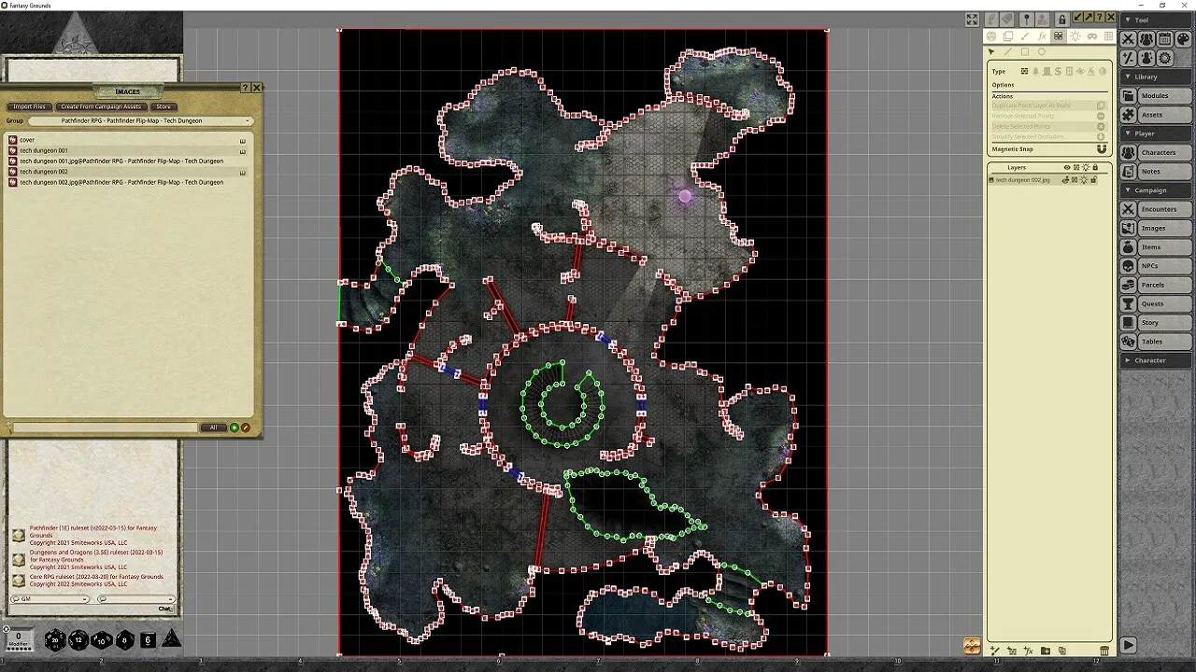Click the fullscreen expand icon above map

pyautogui.click(x=972, y=20)
